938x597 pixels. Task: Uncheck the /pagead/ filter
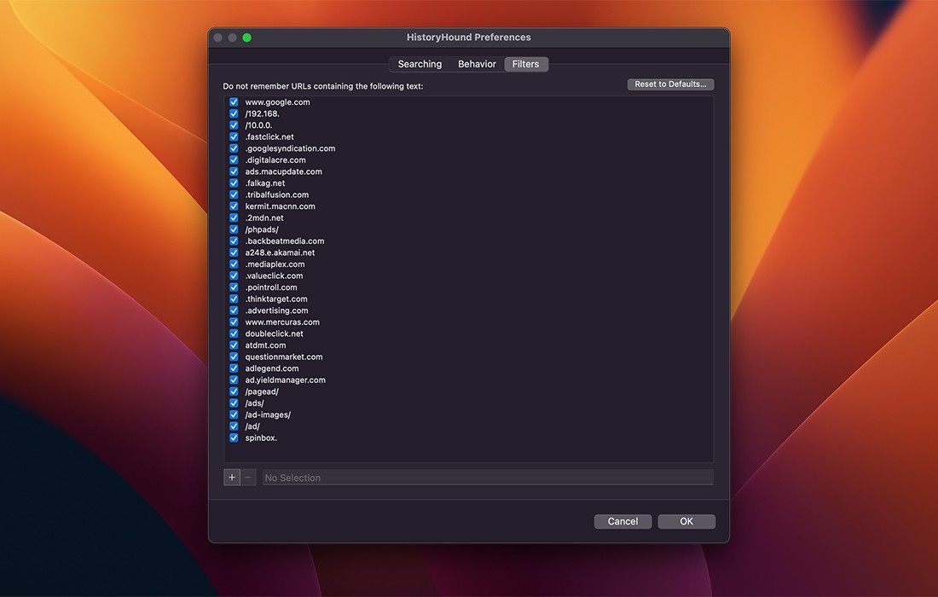234,391
